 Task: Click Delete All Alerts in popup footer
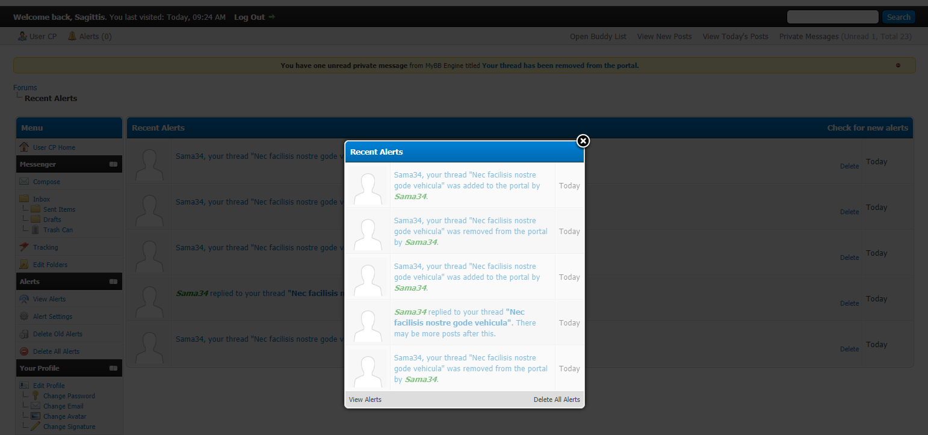[557, 400]
